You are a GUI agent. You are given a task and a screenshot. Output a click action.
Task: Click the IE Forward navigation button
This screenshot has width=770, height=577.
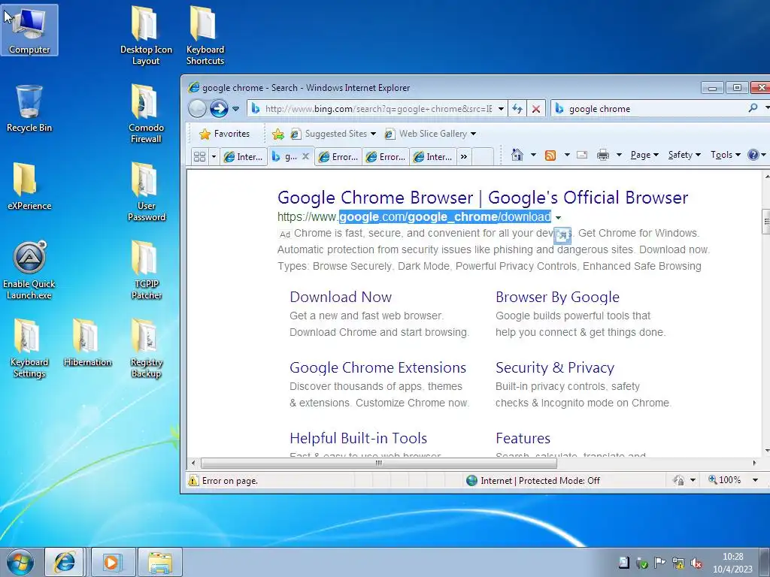(x=219, y=108)
